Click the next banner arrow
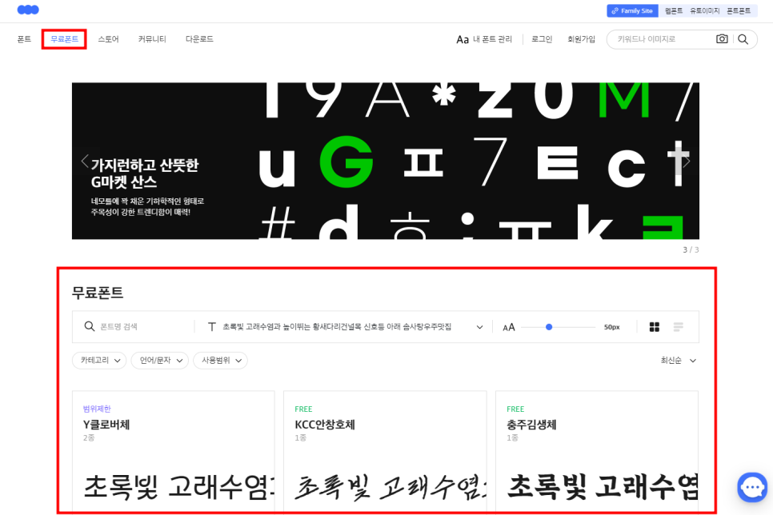Image resolution: width=773 pixels, height=515 pixels. click(x=687, y=161)
